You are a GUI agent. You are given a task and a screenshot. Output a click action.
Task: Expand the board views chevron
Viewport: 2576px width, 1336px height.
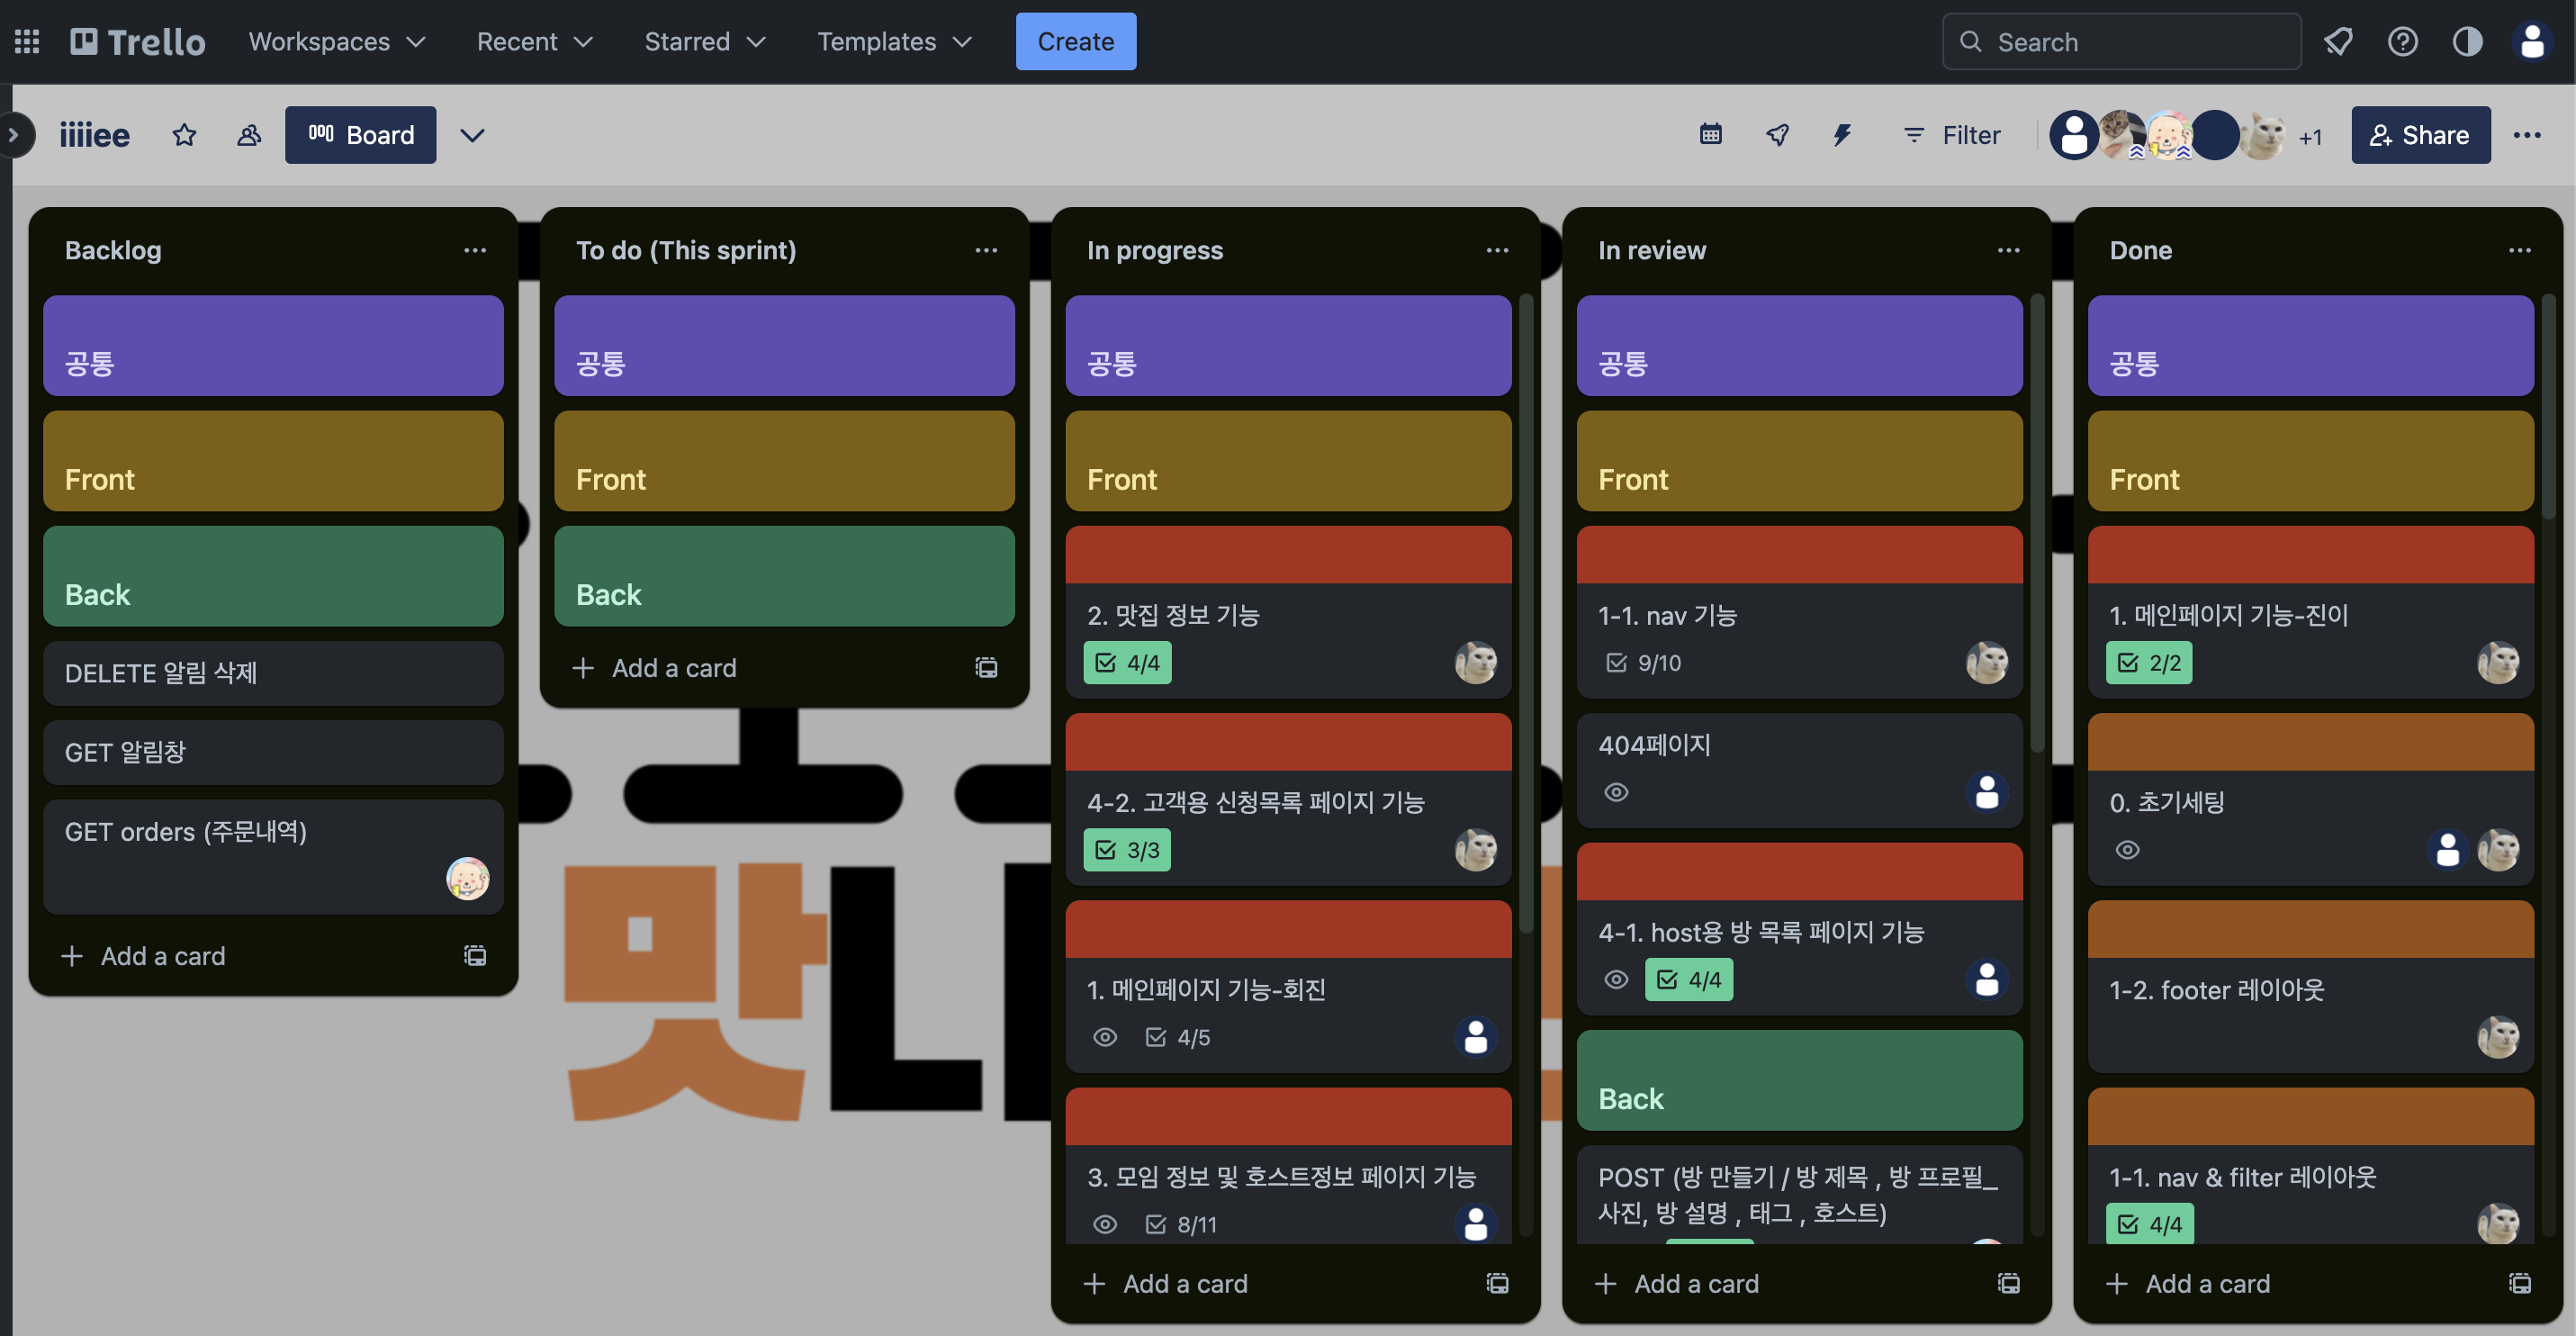pos(472,135)
